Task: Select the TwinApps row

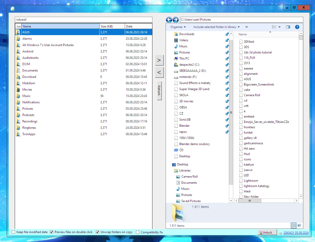Action: (84, 134)
